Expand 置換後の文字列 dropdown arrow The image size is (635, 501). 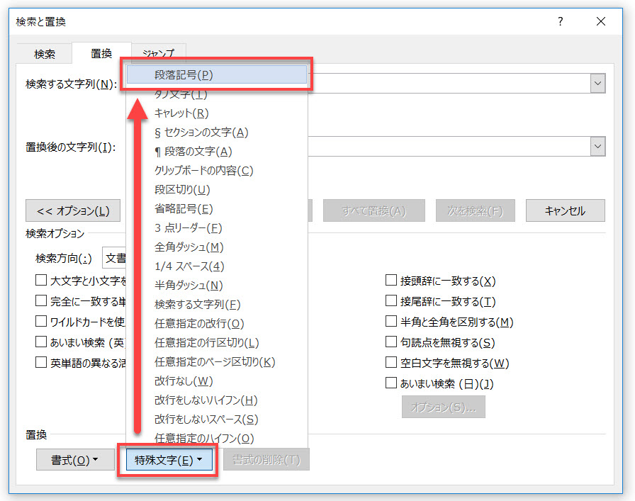coord(597,147)
